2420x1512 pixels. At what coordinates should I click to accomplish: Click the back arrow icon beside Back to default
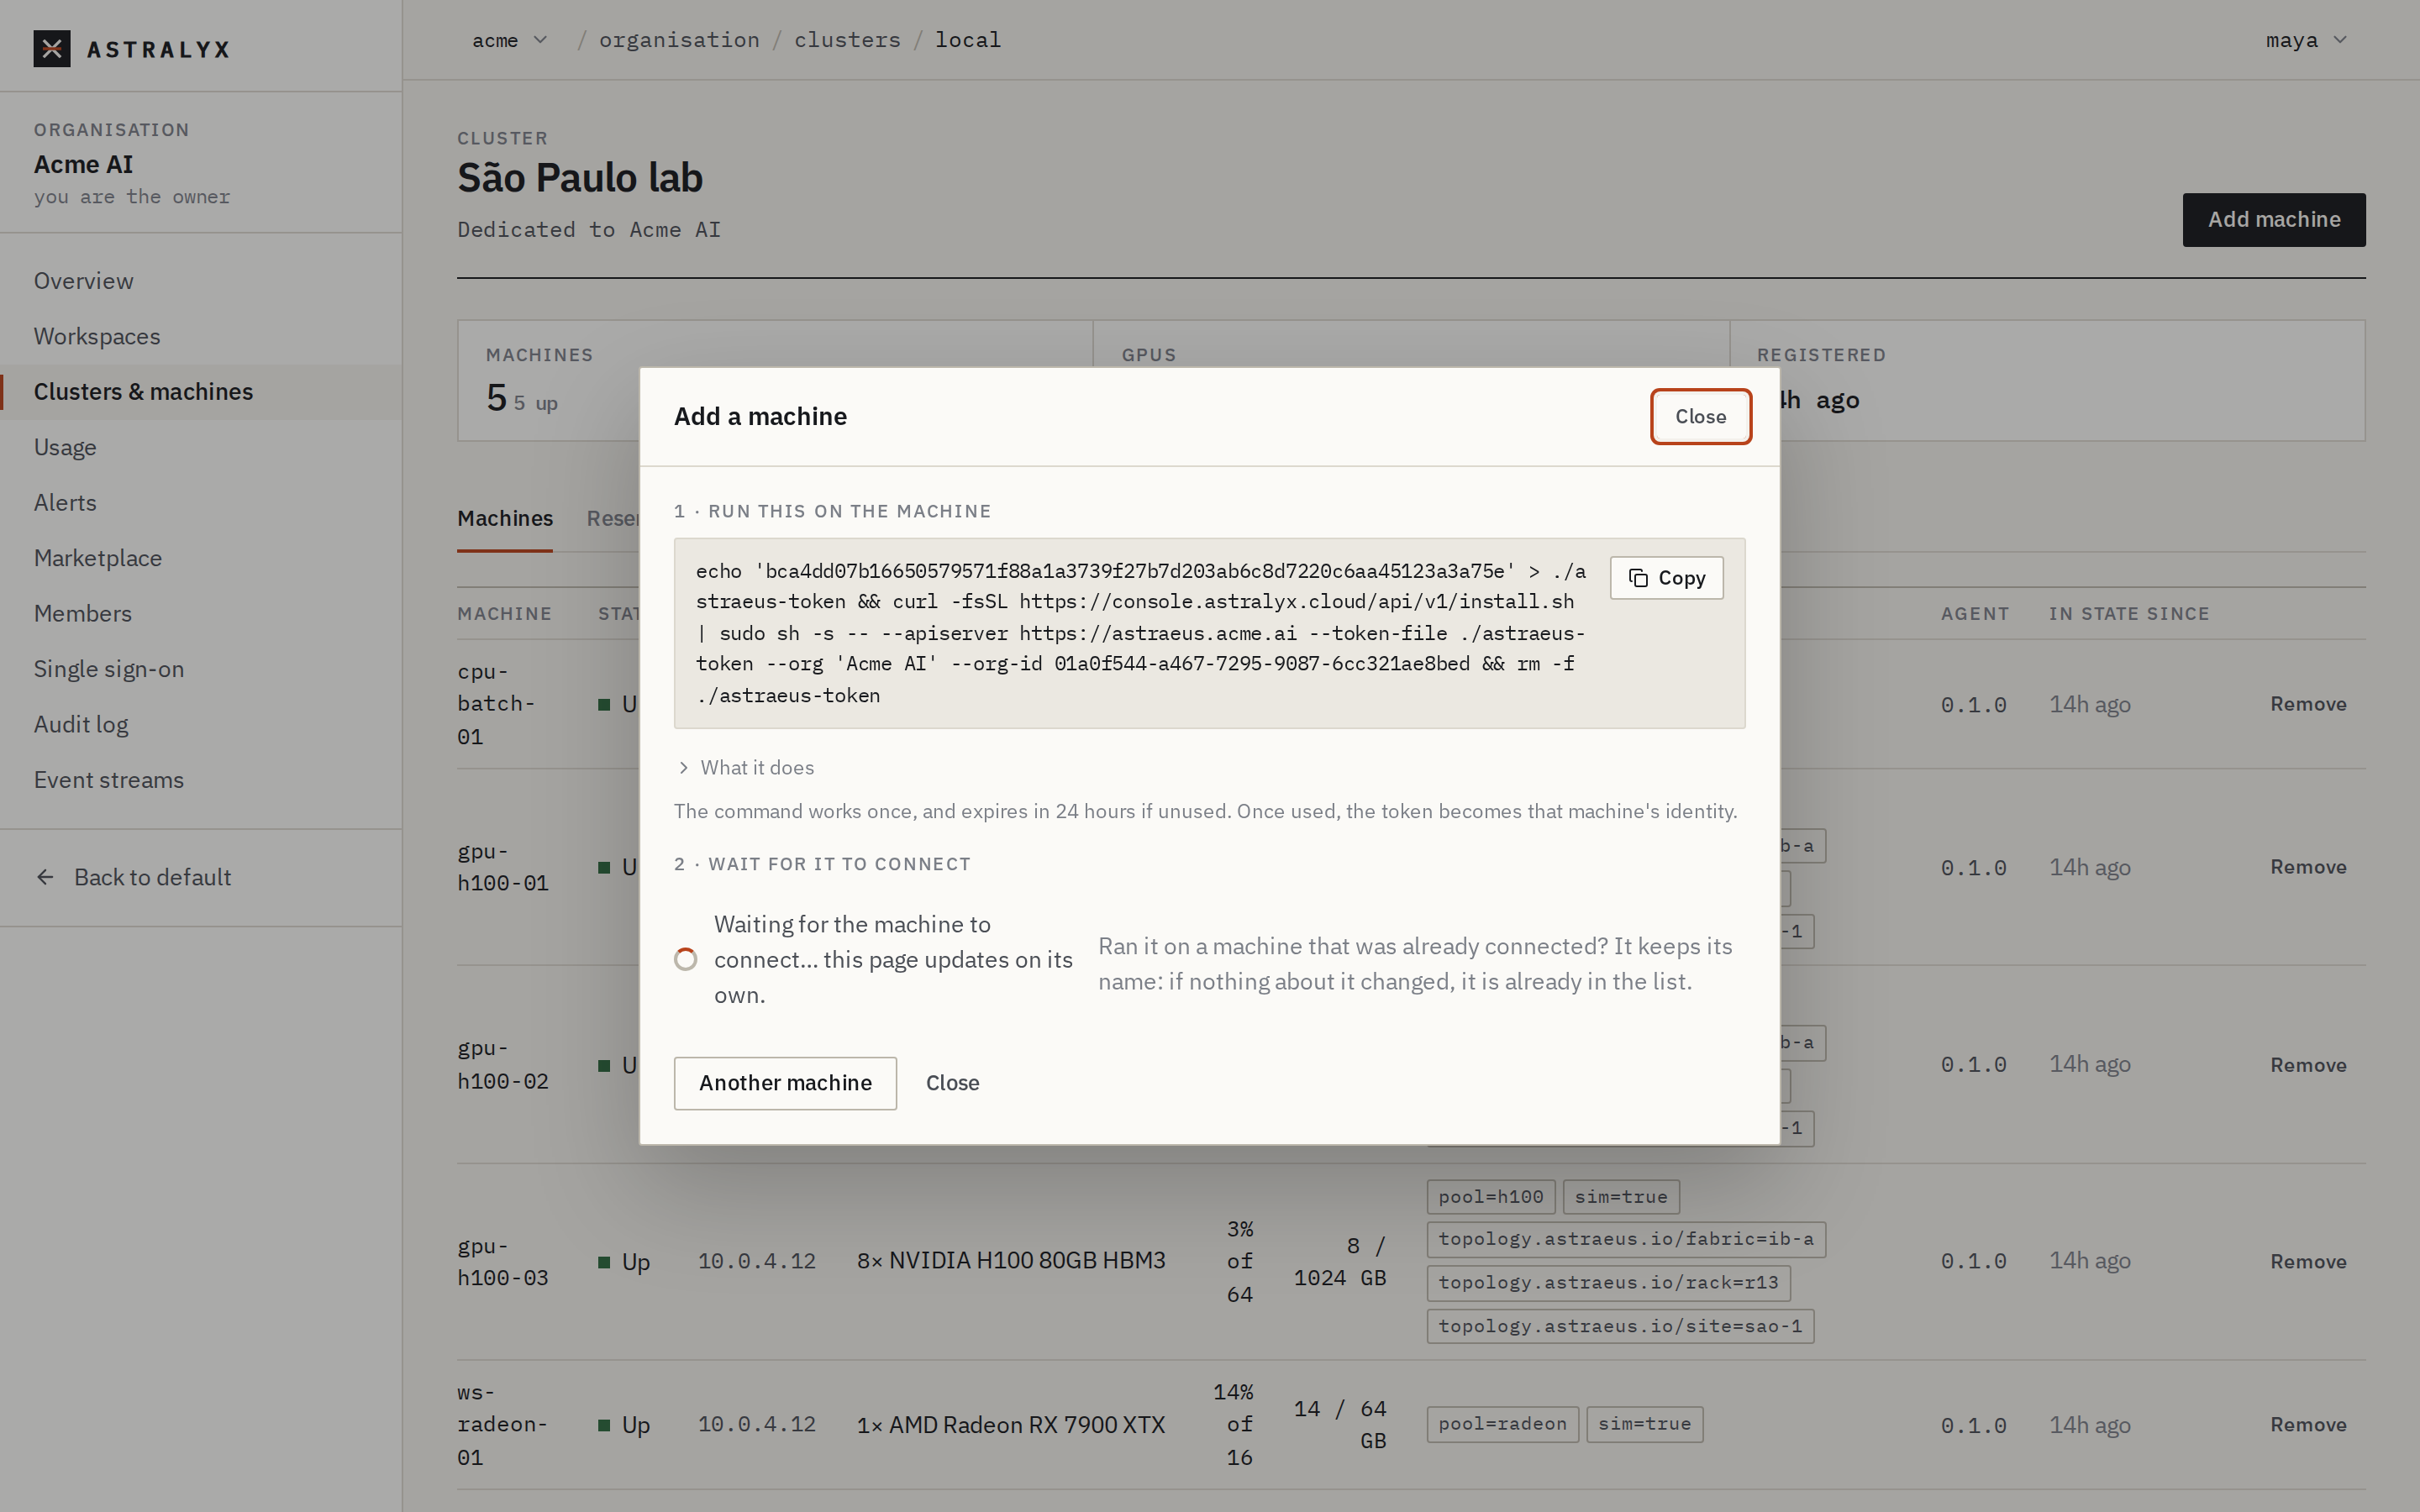[45, 877]
